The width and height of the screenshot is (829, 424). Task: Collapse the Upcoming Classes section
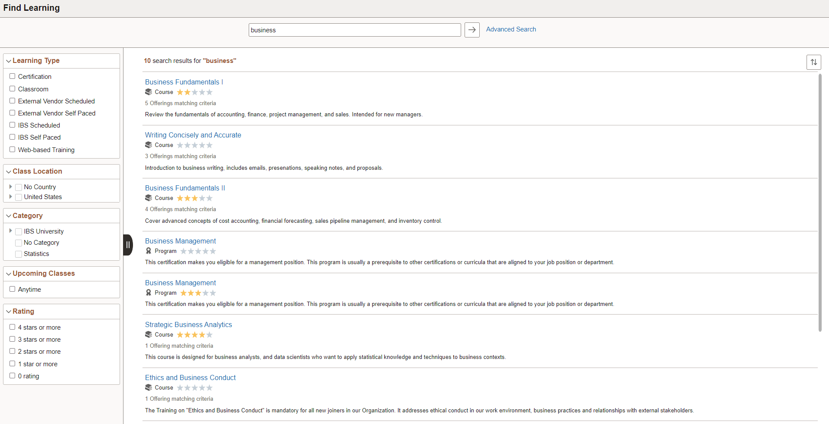9,274
